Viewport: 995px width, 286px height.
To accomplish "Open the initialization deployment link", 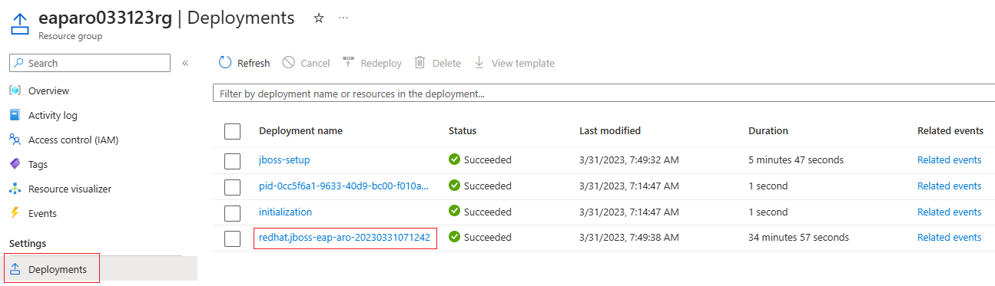I will (286, 212).
